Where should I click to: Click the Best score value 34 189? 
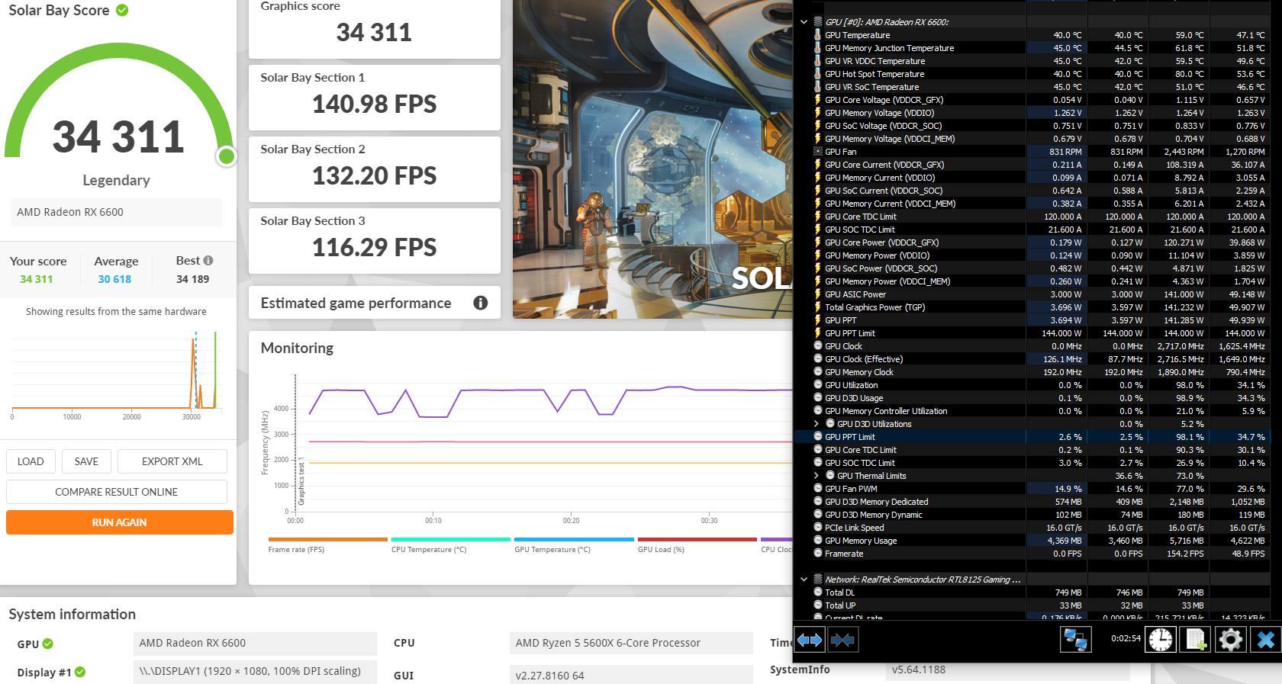pos(192,279)
